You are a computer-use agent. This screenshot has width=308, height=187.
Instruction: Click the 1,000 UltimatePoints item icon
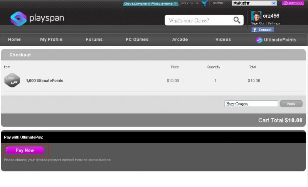click(x=12, y=80)
